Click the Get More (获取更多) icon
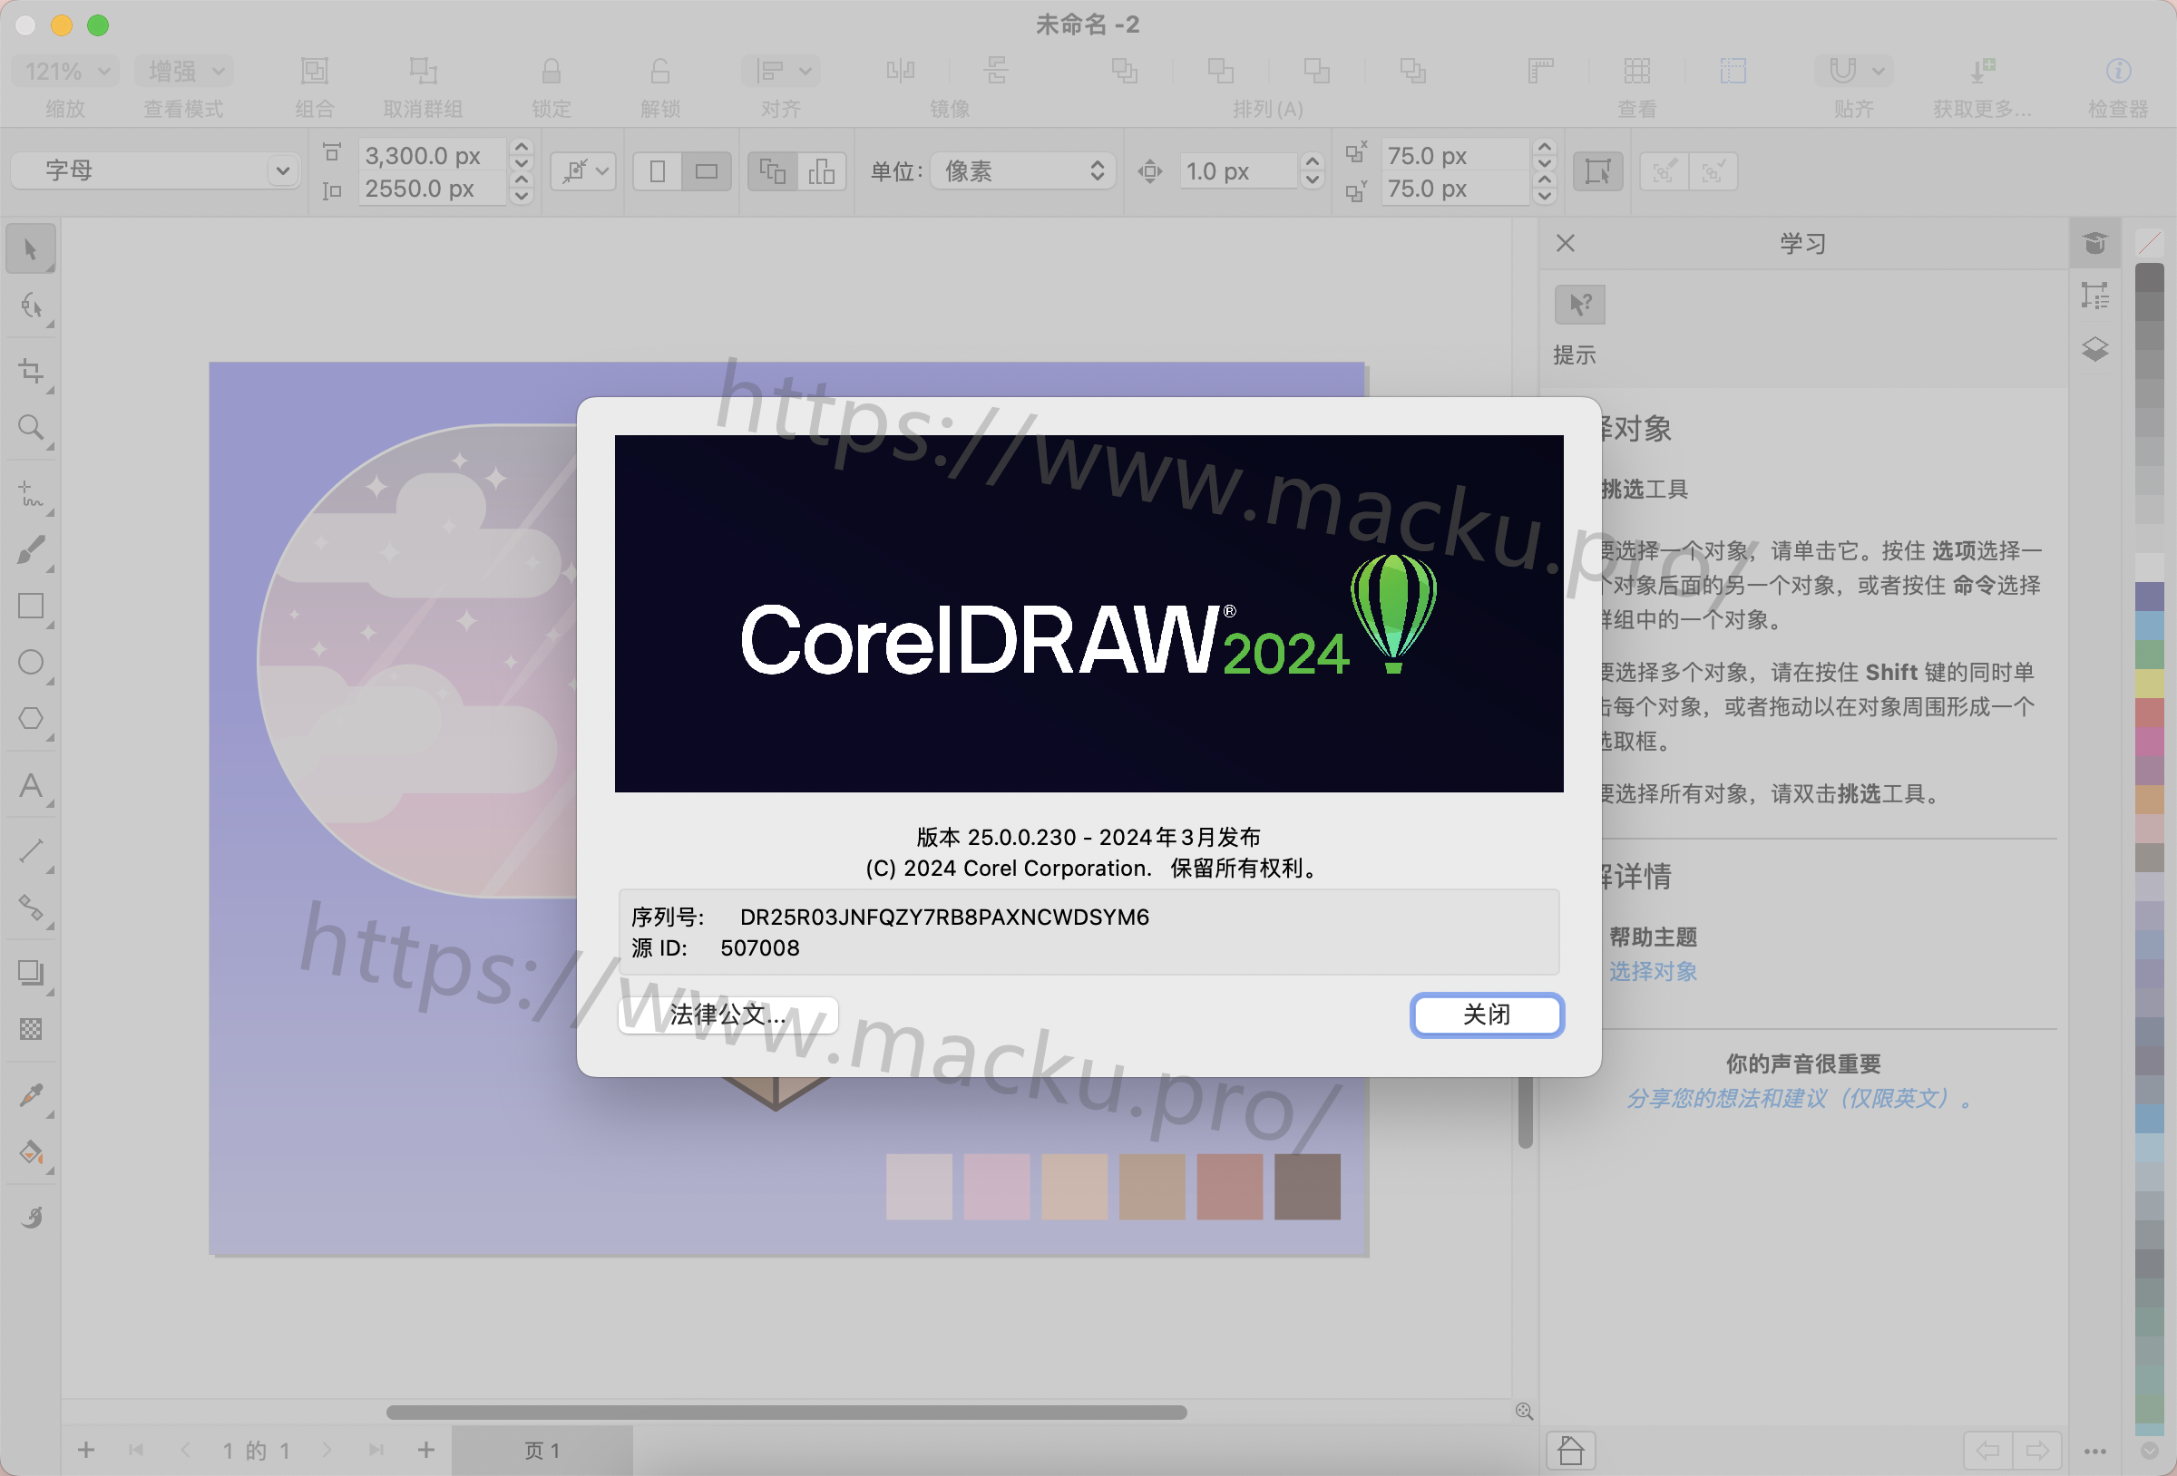The image size is (2177, 1476). click(x=1982, y=72)
